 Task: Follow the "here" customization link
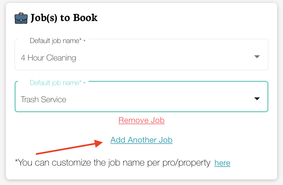pyautogui.click(x=222, y=163)
